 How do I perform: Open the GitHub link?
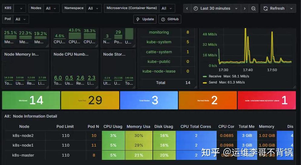click(x=170, y=19)
